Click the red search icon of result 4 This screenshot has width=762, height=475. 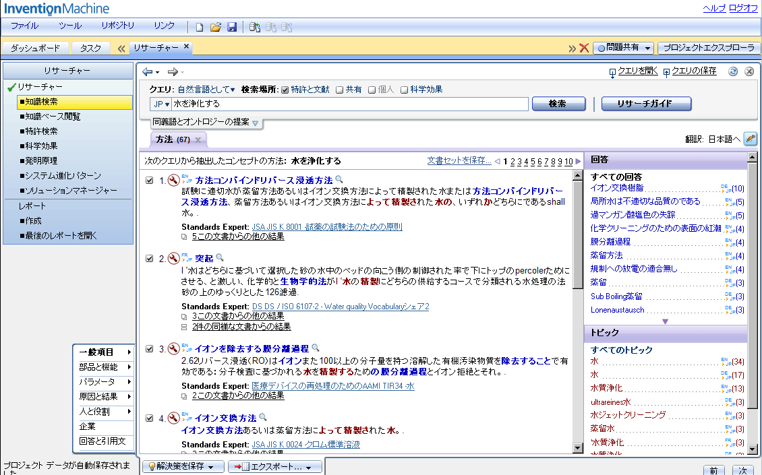pos(173,418)
